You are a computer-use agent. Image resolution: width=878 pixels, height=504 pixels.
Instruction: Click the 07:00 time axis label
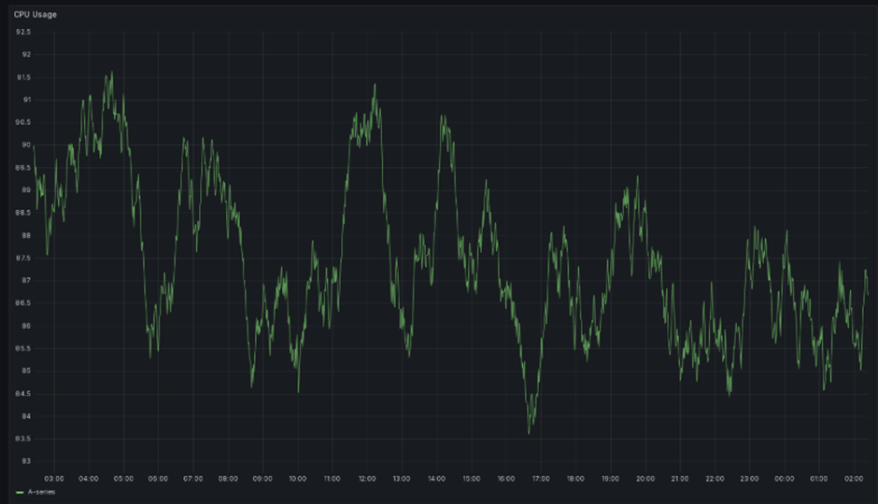pyautogui.click(x=193, y=479)
